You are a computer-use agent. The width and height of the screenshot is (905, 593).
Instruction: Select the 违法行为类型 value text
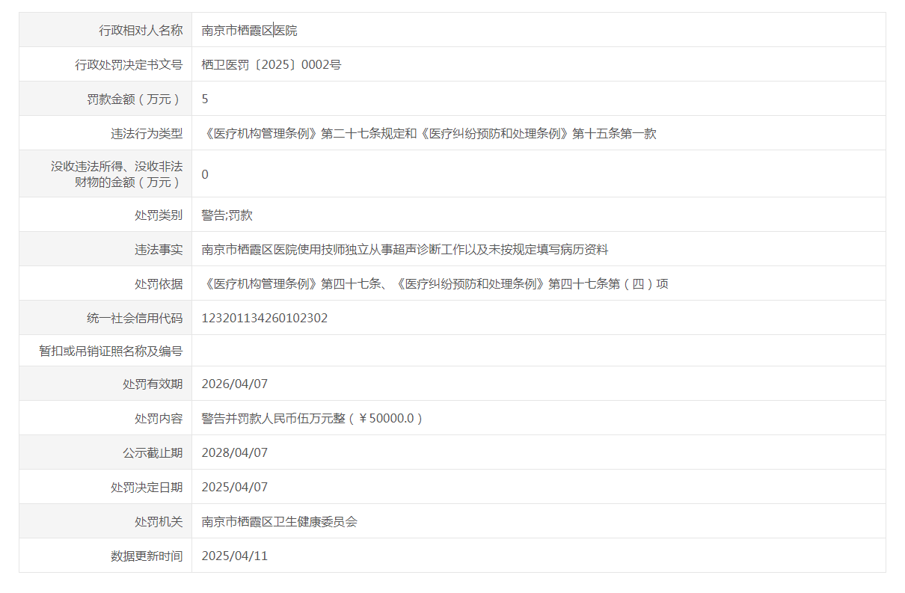click(x=429, y=134)
